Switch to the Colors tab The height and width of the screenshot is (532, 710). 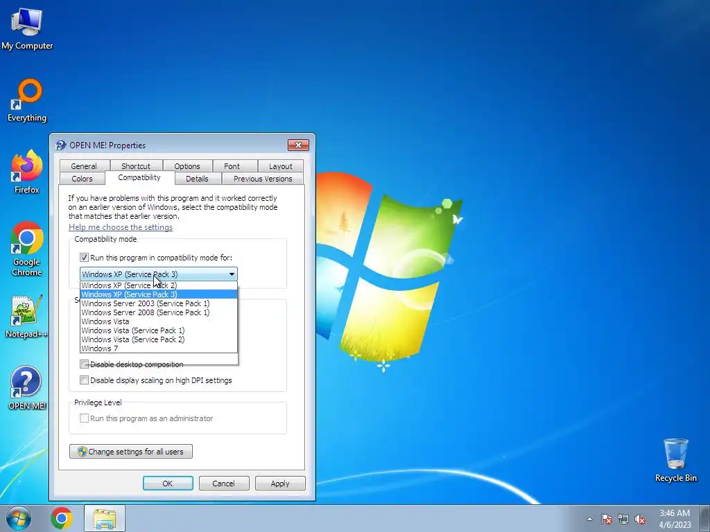pos(82,179)
